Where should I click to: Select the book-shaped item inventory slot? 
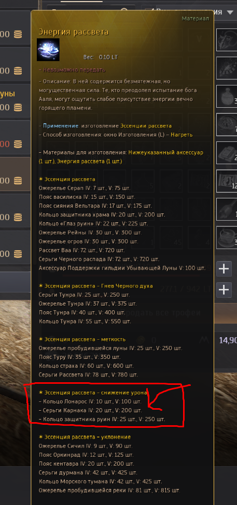(x=227, y=152)
